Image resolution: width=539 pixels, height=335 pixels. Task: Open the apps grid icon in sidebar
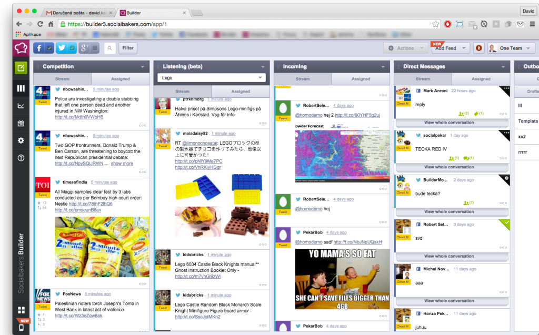[21, 310]
